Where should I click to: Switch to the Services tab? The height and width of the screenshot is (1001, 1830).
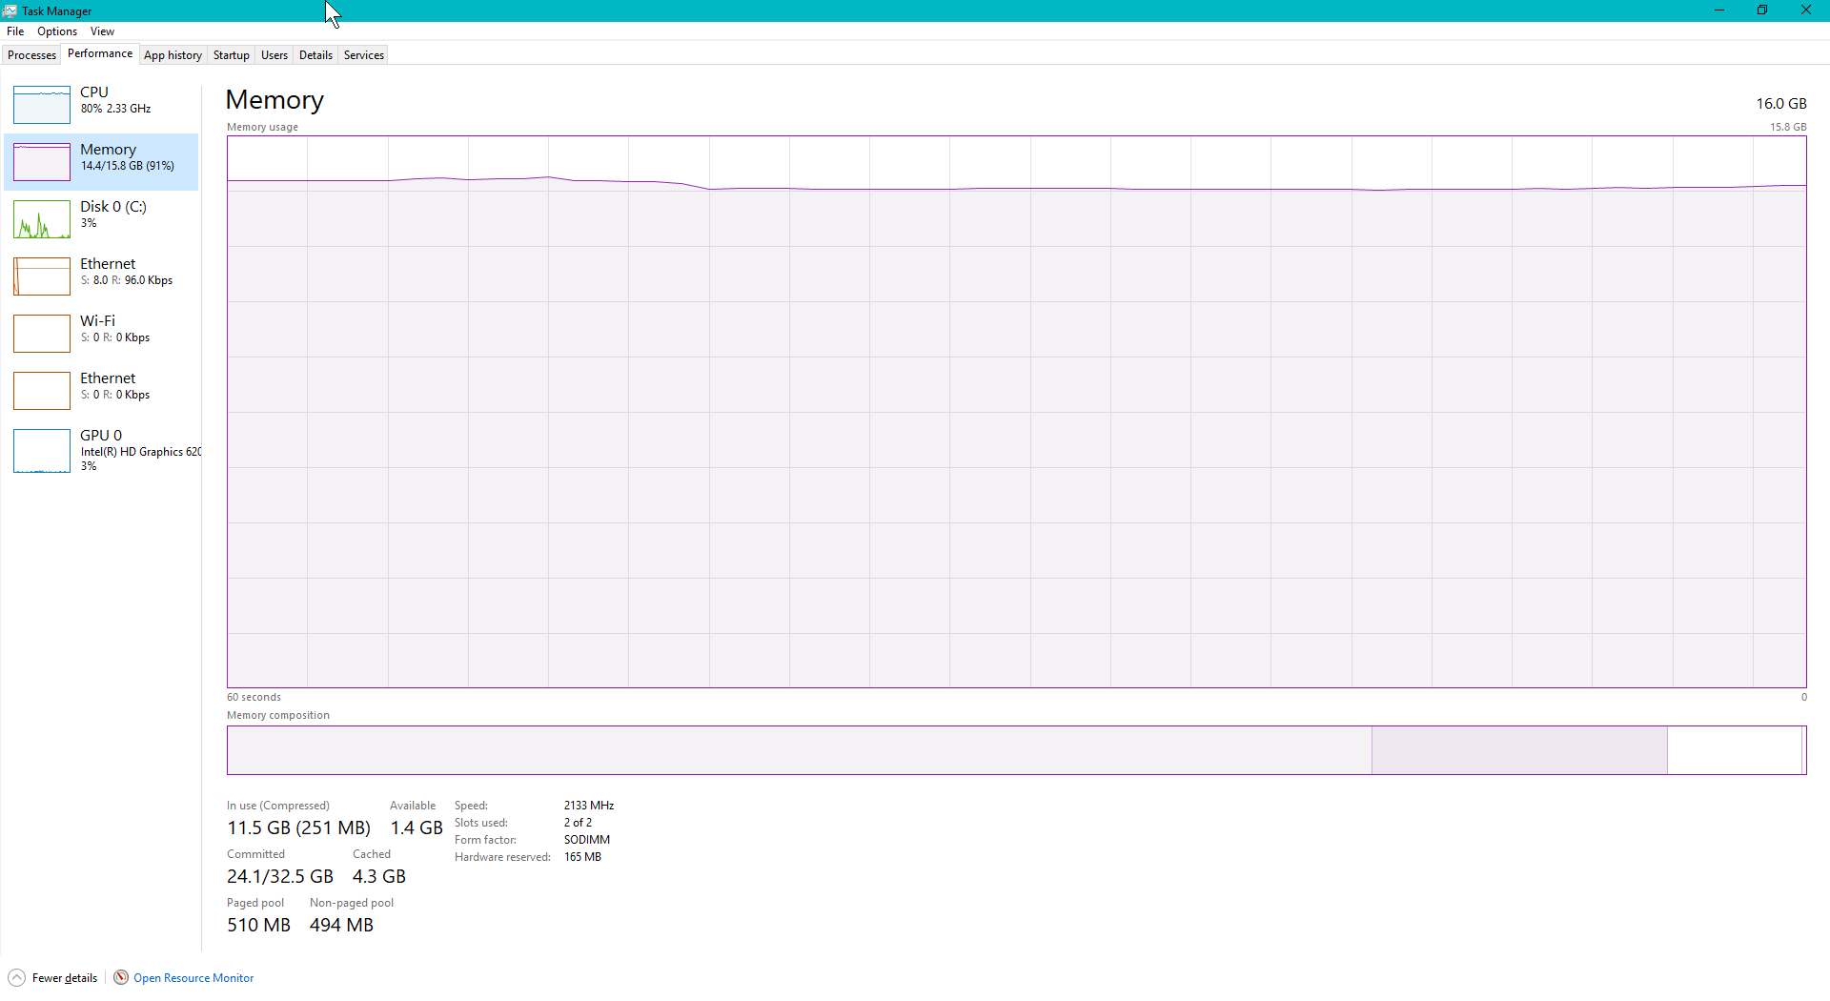[x=364, y=55]
